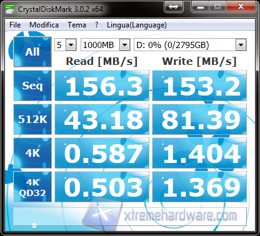
Task: Click the Seq read result 156.3
Action: [102, 86]
